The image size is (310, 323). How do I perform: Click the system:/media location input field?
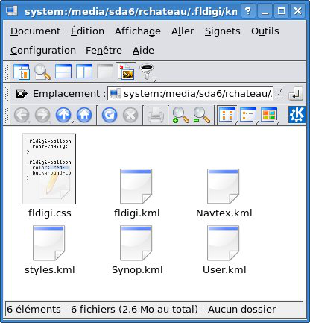tap(191, 93)
